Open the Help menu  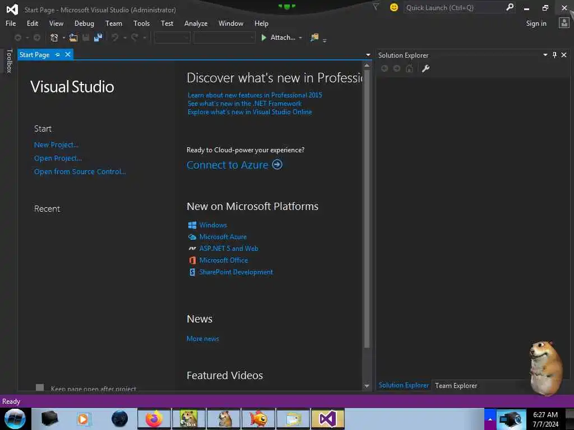click(x=261, y=24)
